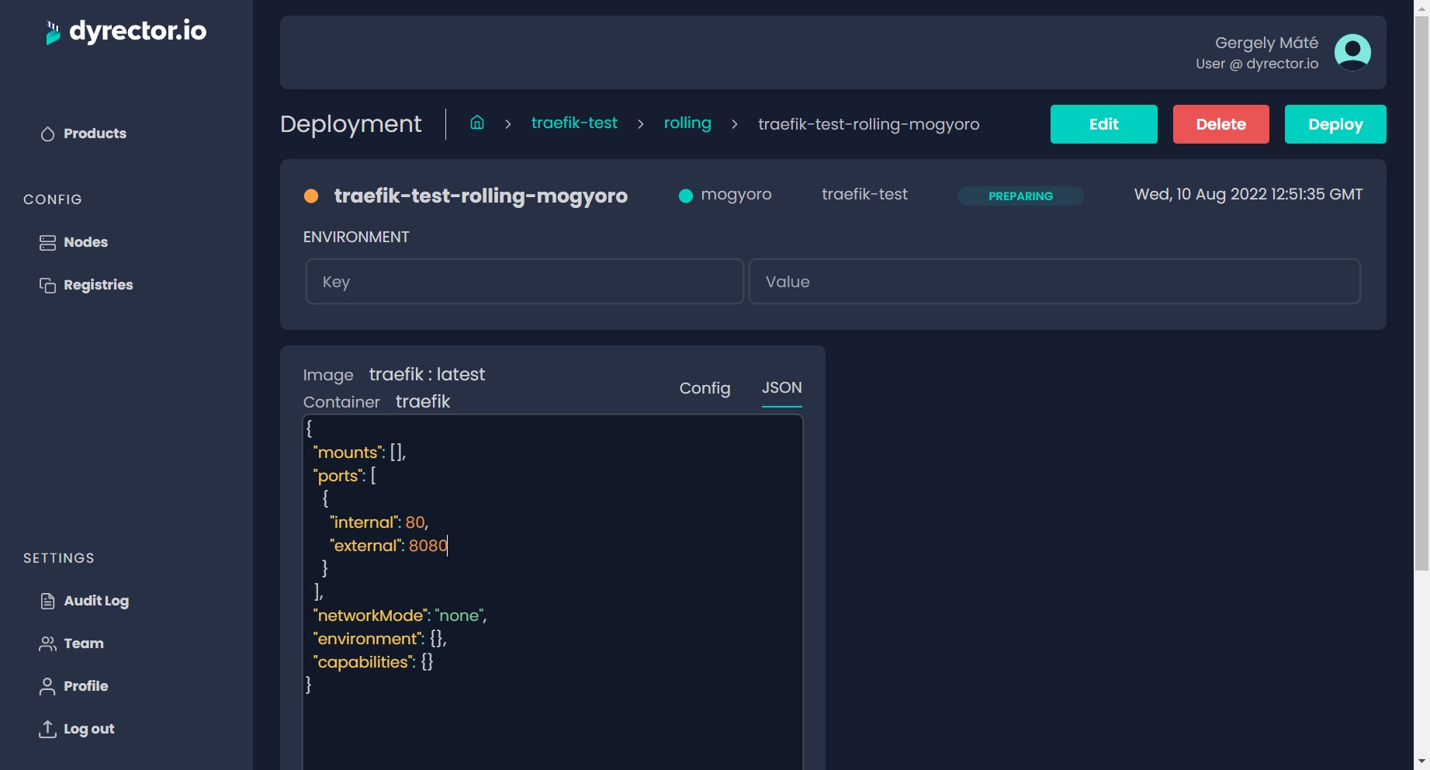Click the traefik : latest image name
Screen dimensions: 1430x770
tap(427, 374)
